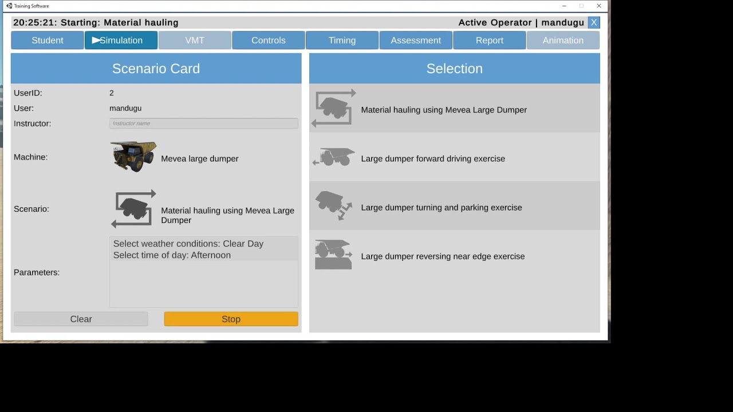The width and height of the screenshot is (733, 412).
Task: Open the Student tab
Action: tap(48, 40)
